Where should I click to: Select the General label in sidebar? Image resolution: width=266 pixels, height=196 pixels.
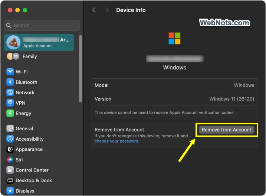coord(24,128)
